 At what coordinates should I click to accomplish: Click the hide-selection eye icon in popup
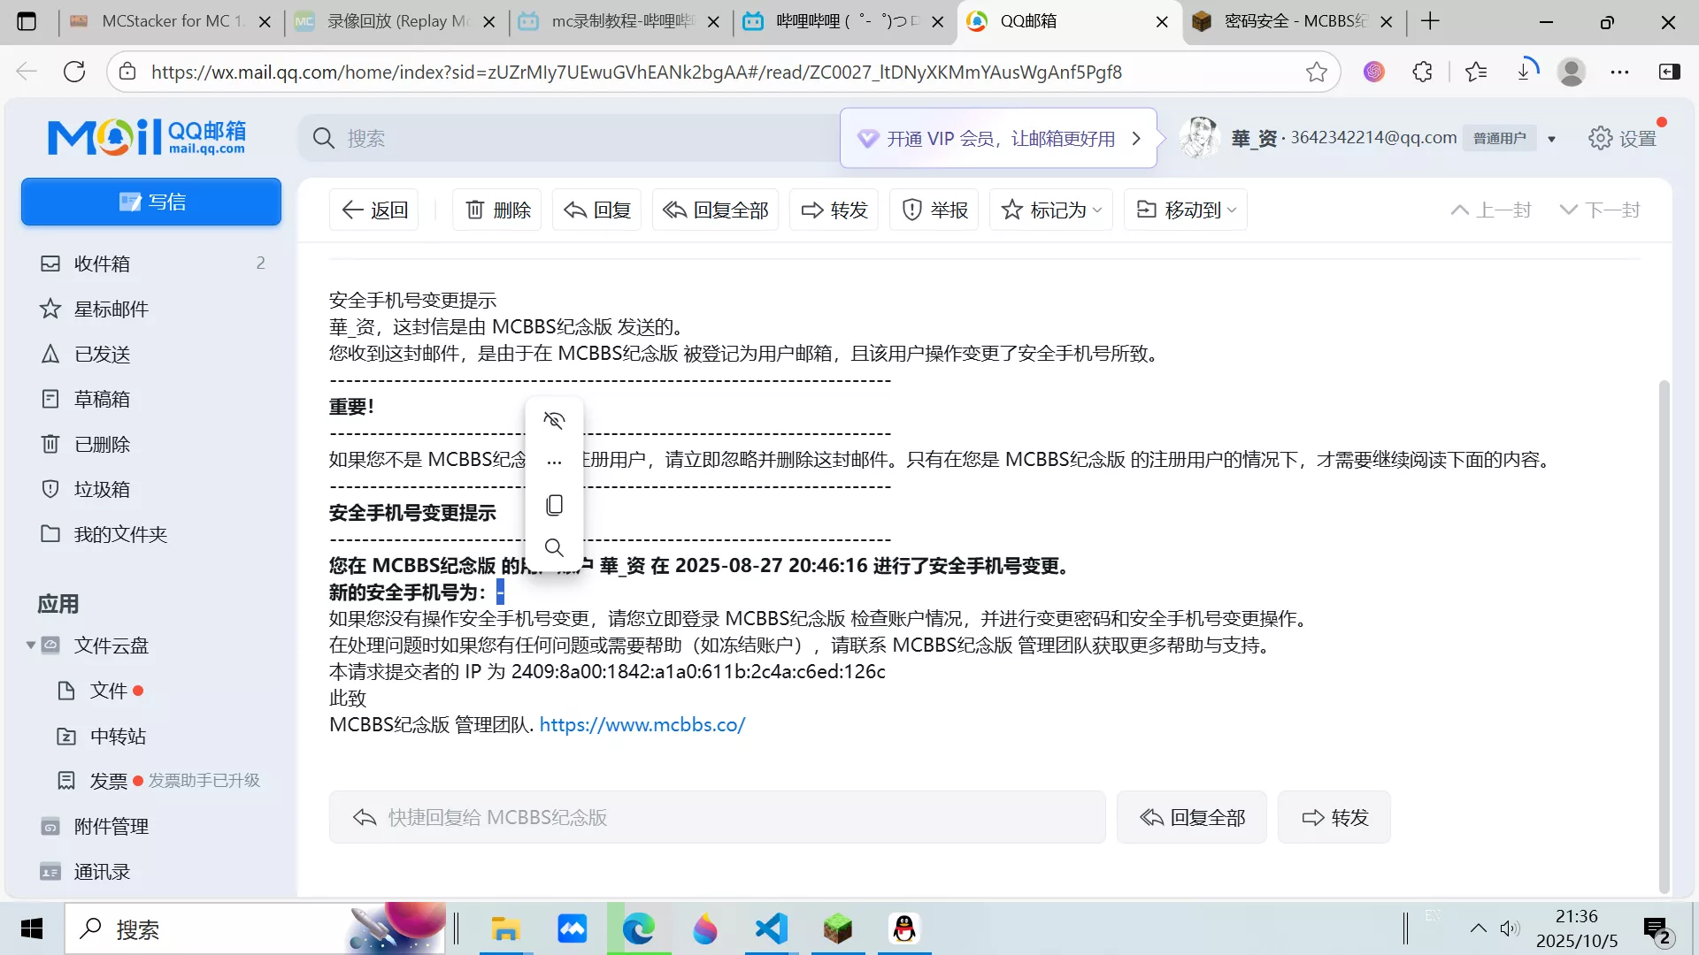(554, 420)
